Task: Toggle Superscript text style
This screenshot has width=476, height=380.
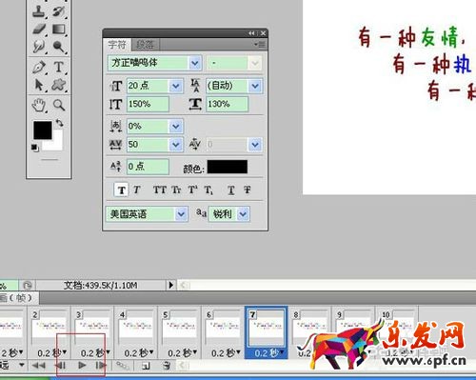Action: [x=192, y=190]
